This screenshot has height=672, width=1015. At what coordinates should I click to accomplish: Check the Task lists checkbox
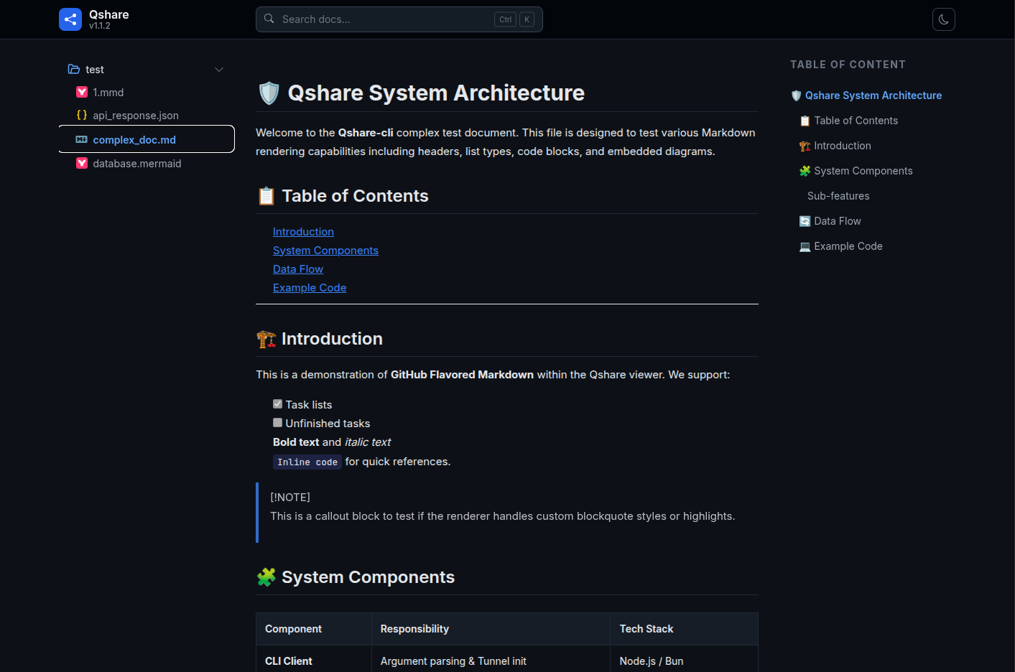277,404
